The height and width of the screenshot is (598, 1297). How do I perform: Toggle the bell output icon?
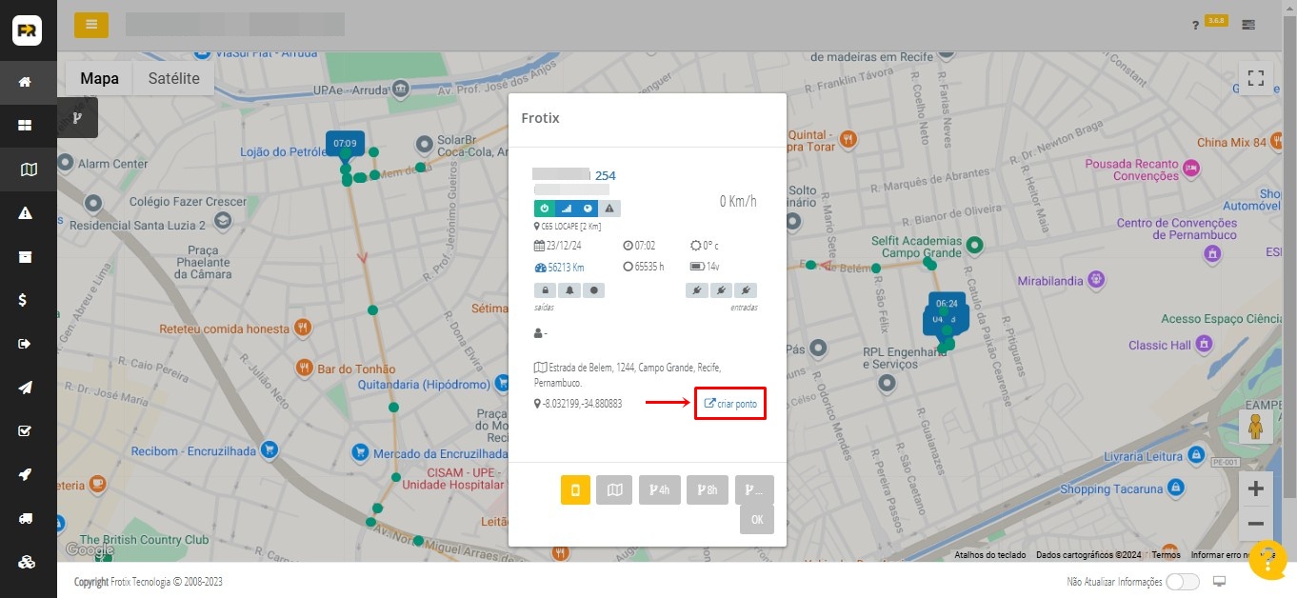(569, 289)
